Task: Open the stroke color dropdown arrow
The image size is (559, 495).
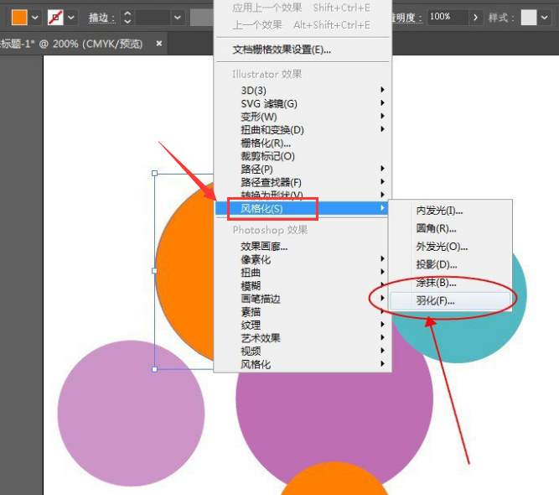Action: click(71, 17)
